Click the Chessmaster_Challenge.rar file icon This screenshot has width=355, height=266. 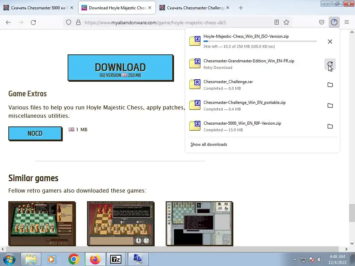195,85
